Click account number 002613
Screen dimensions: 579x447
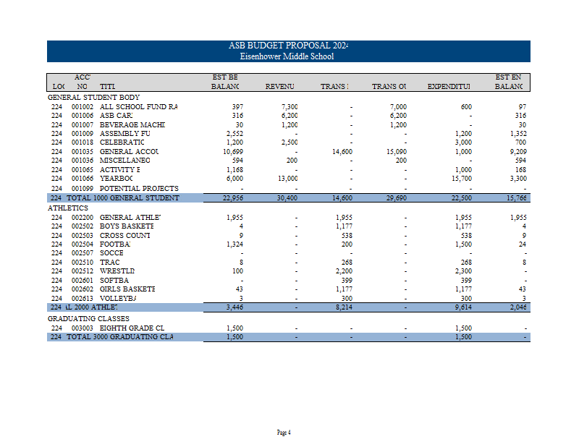[x=83, y=299]
